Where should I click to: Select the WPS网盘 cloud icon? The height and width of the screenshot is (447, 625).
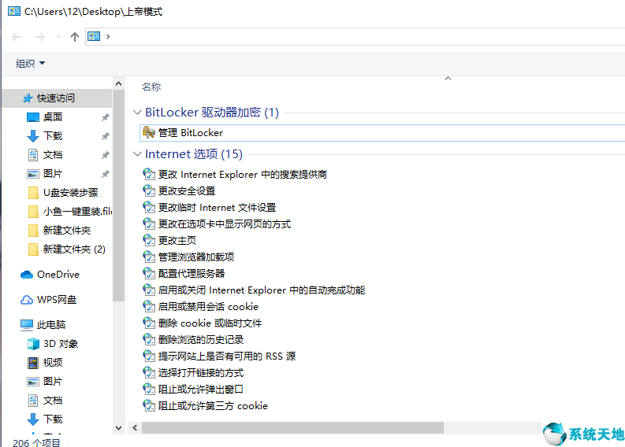click(27, 300)
